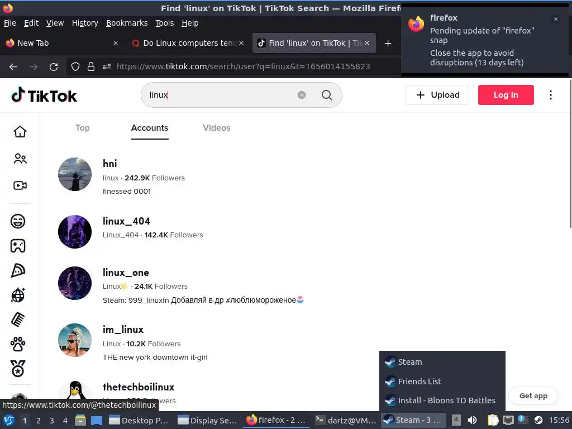Click the Firefox URL address bar
This screenshot has width=572, height=429.
243,66
